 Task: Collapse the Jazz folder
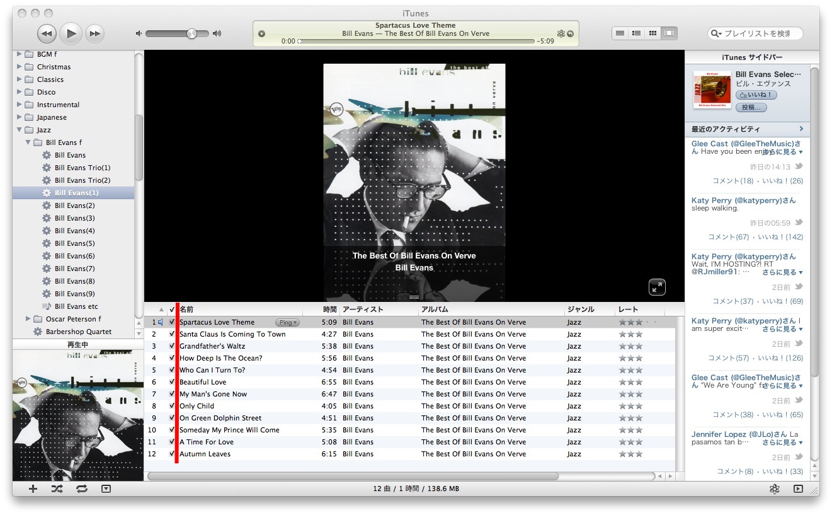pyautogui.click(x=20, y=130)
